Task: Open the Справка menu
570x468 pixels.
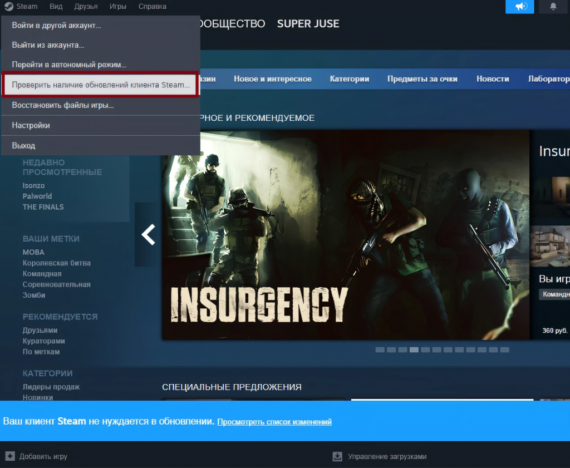Action: (x=153, y=7)
